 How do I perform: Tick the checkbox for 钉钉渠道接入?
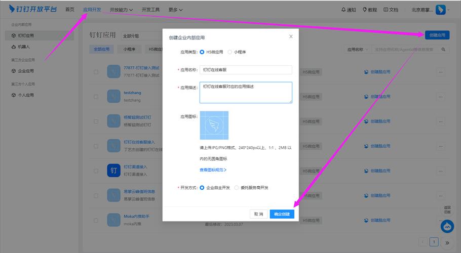point(96,171)
